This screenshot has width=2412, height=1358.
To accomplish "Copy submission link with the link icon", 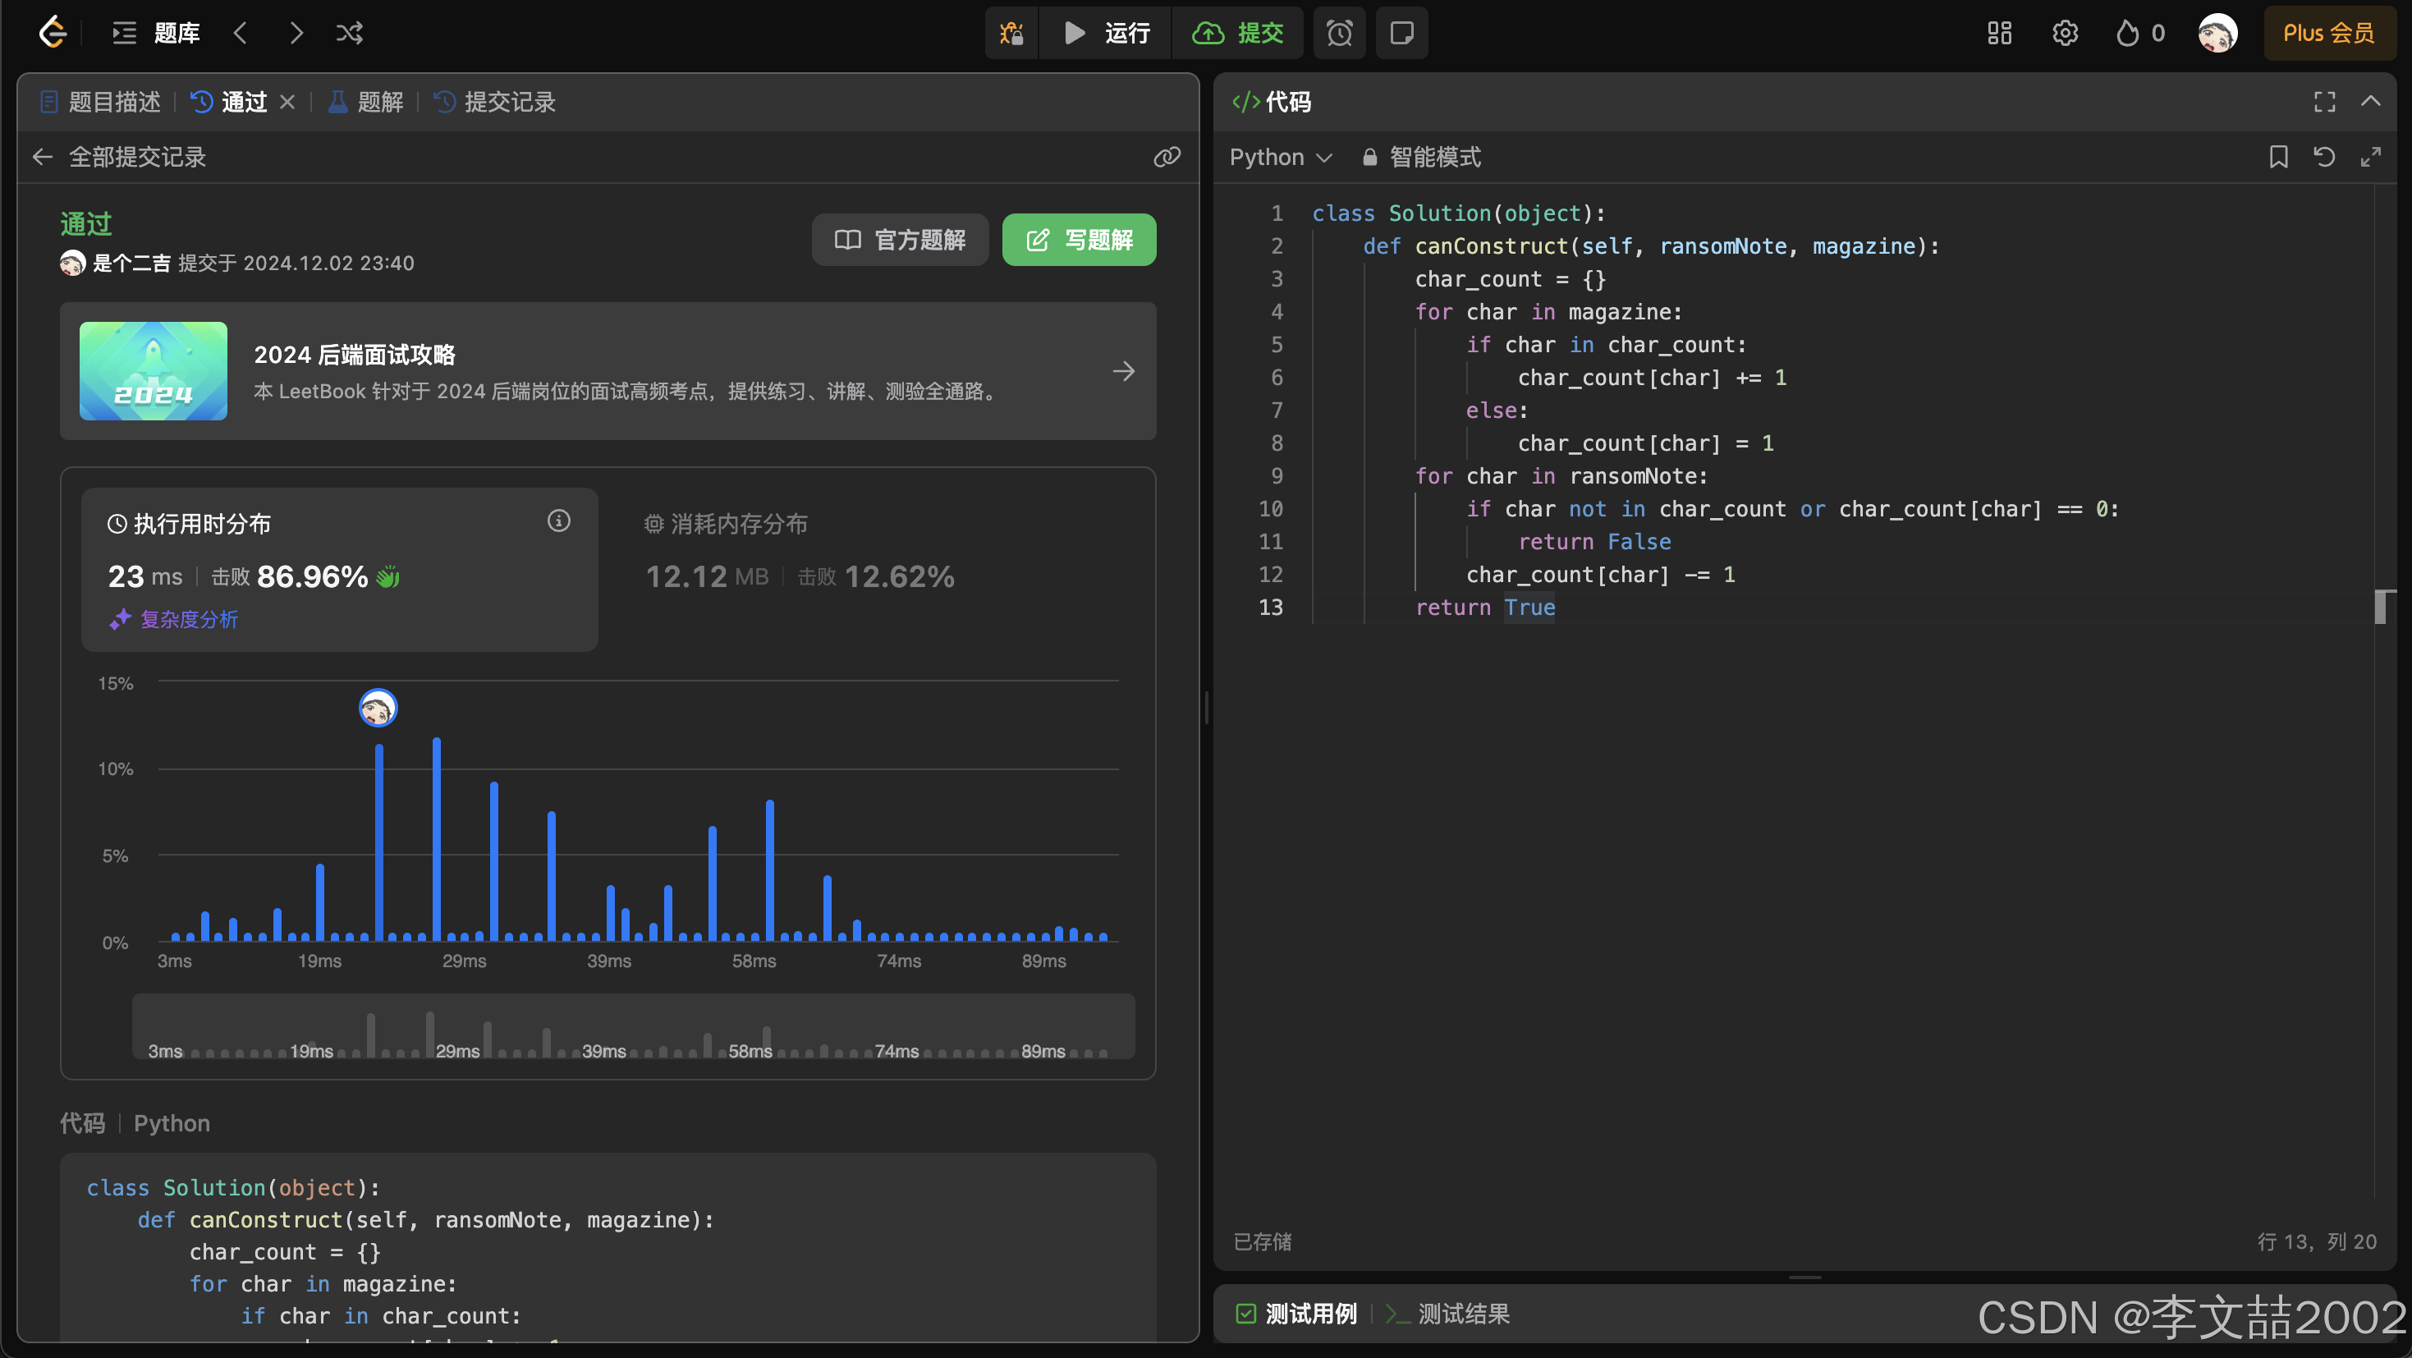I will coord(1167,156).
